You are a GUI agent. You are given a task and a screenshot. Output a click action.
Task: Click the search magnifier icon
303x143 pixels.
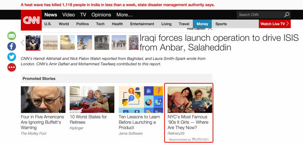tap(287, 15)
